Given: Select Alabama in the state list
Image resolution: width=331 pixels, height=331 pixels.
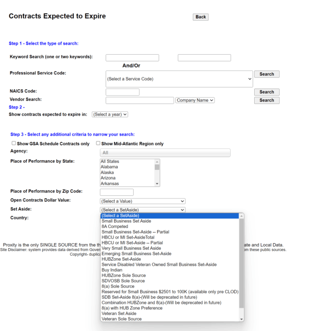Looking at the screenshot, I should coord(128,167).
